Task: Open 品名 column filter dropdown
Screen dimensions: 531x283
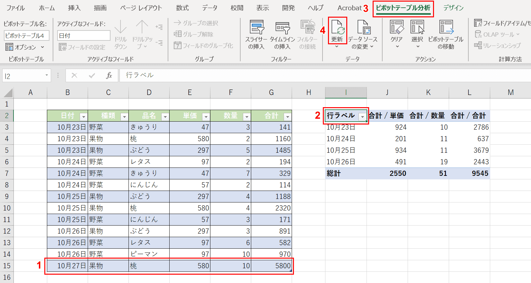Action: click(x=165, y=117)
